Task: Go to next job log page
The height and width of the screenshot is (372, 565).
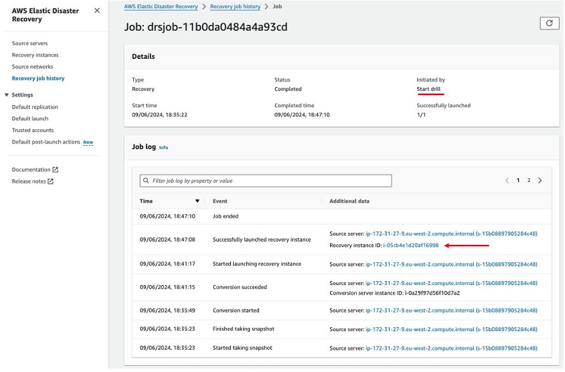Action: [540, 181]
